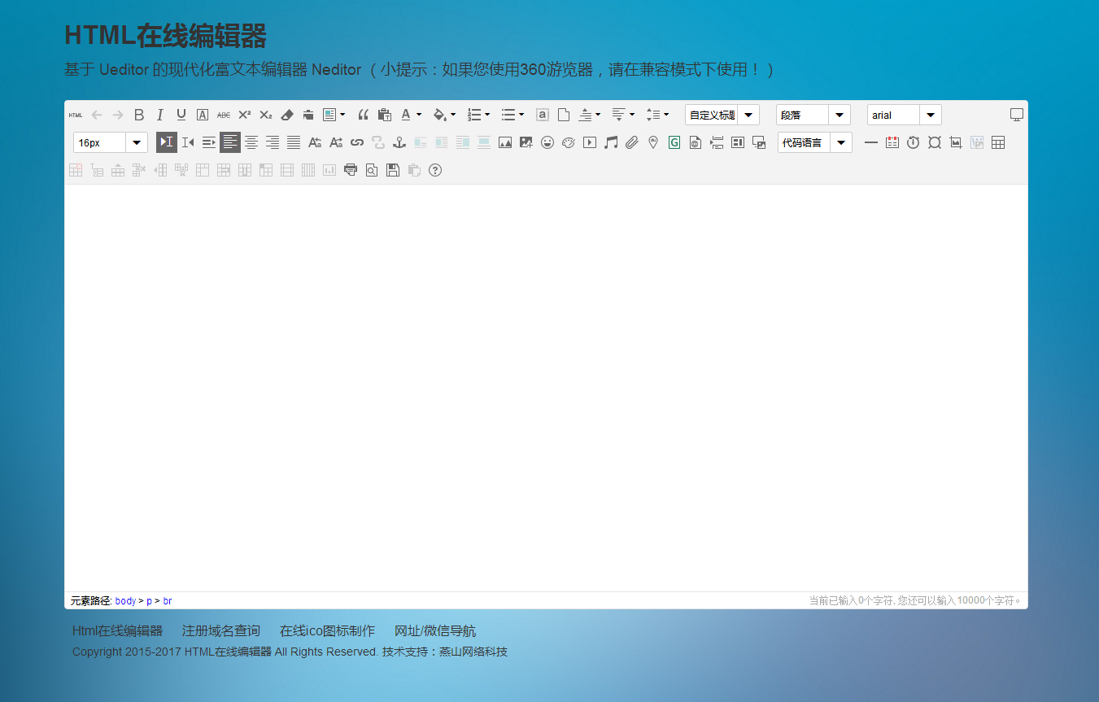The image size is (1099, 702).
Task: Insert a Google map
Action: coord(674,142)
